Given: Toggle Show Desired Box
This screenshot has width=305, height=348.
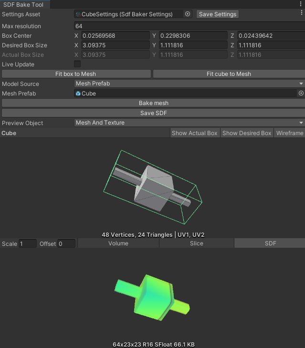Looking at the screenshot, I should [x=247, y=133].
